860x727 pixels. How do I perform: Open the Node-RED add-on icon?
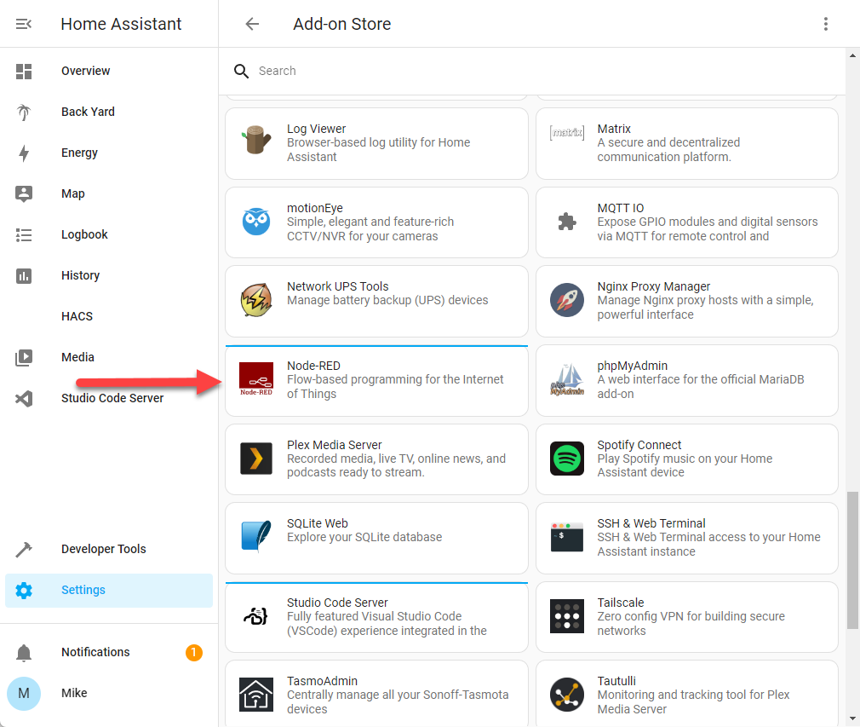[x=256, y=379]
